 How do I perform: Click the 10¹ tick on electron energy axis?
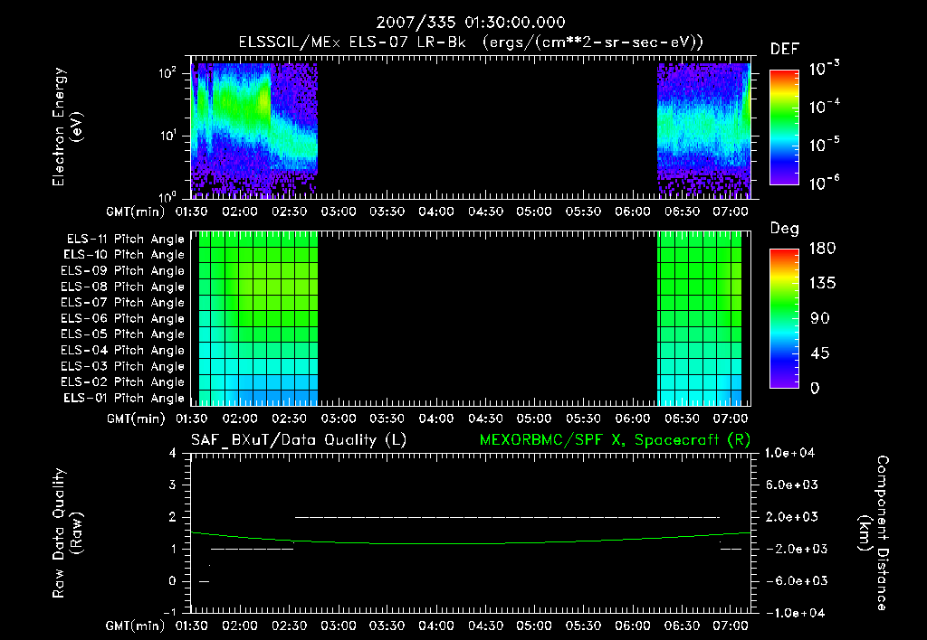167,136
